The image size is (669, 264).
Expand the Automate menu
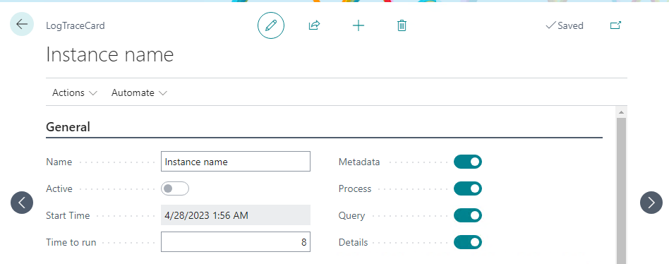click(x=139, y=92)
